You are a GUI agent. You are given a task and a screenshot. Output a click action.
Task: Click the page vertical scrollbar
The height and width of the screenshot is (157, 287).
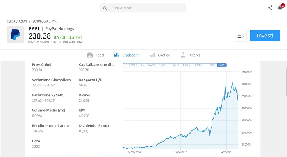pyautogui.click(x=286, y=82)
